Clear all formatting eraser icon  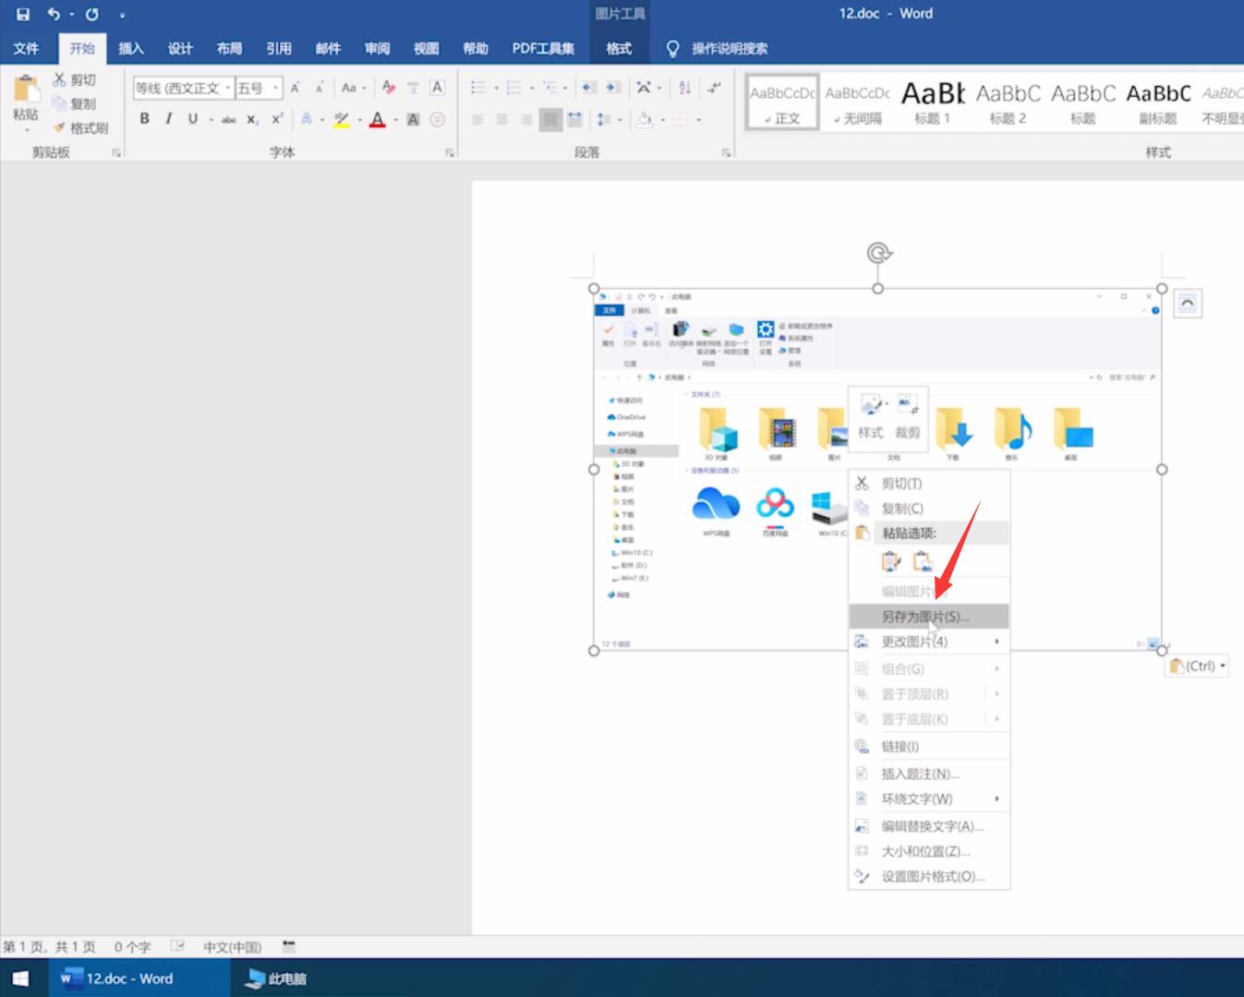coord(389,88)
